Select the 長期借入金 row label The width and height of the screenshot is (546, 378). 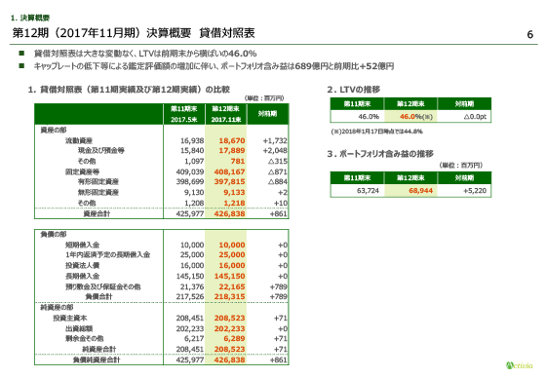pos(83,276)
